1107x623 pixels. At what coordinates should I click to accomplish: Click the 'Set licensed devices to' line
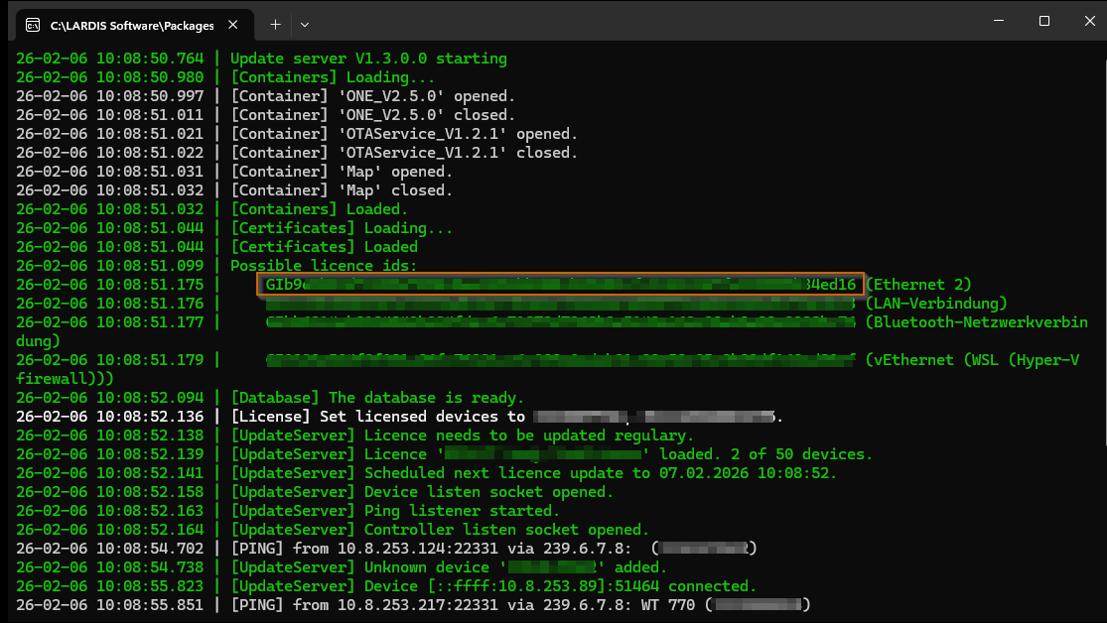click(381, 417)
